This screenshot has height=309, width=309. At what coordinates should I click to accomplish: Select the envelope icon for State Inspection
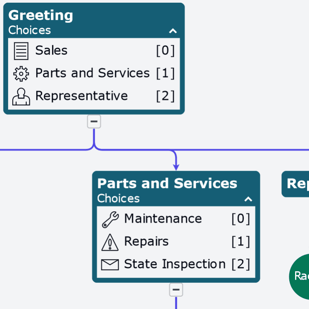click(110, 264)
